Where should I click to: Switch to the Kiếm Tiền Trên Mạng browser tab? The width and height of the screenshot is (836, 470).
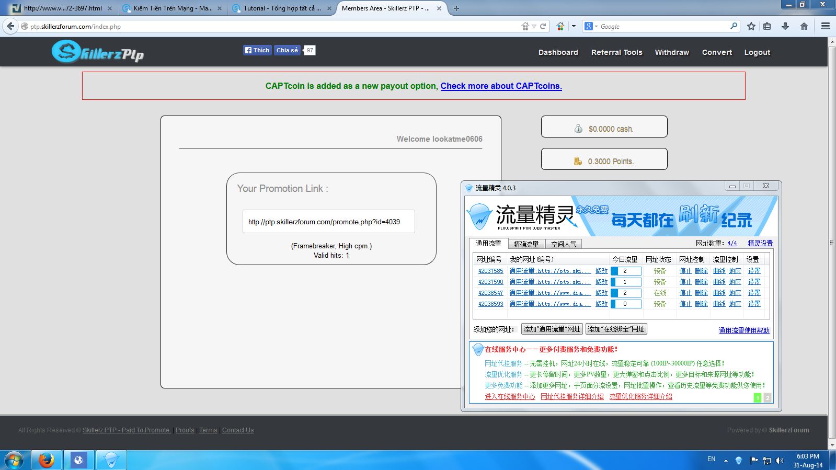[x=173, y=8]
